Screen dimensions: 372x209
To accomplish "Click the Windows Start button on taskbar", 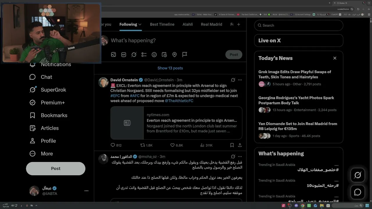I will pyautogui.click(x=367, y=206).
